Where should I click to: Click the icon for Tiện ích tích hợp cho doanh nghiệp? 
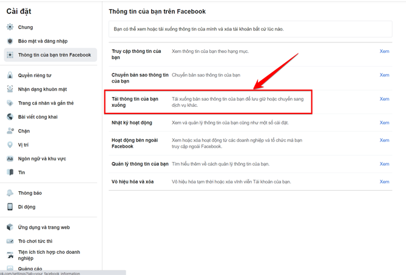coord(10,255)
